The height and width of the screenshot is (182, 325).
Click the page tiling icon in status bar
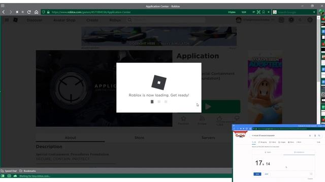(9, 176)
